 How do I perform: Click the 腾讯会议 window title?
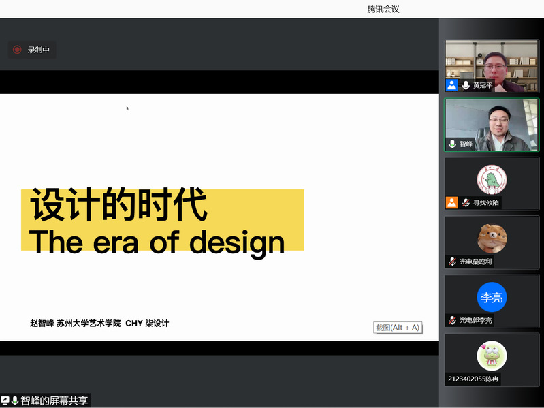pyautogui.click(x=383, y=9)
